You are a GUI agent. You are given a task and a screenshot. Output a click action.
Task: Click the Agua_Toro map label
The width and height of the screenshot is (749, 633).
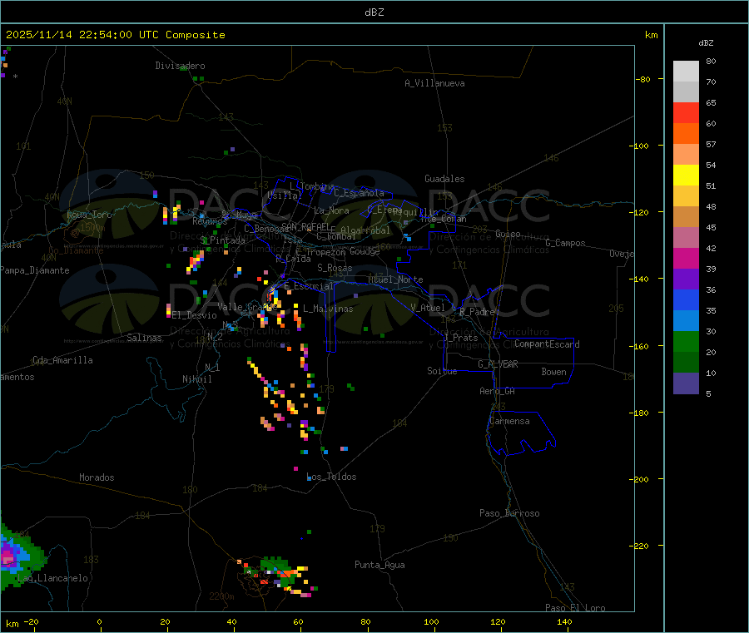tap(89, 215)
